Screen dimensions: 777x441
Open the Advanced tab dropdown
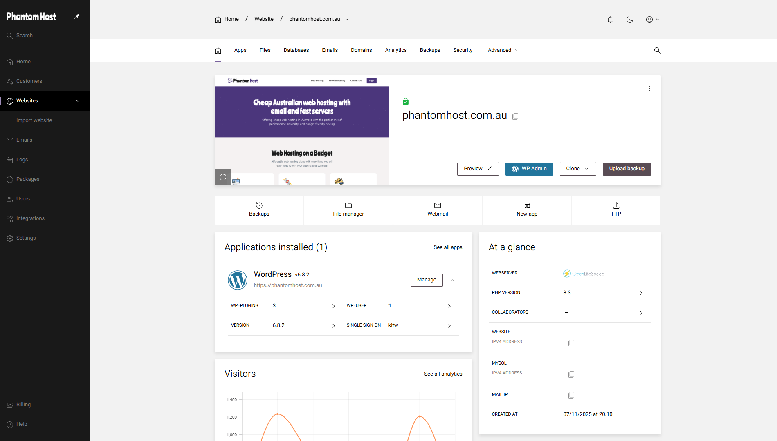(502, 50)
